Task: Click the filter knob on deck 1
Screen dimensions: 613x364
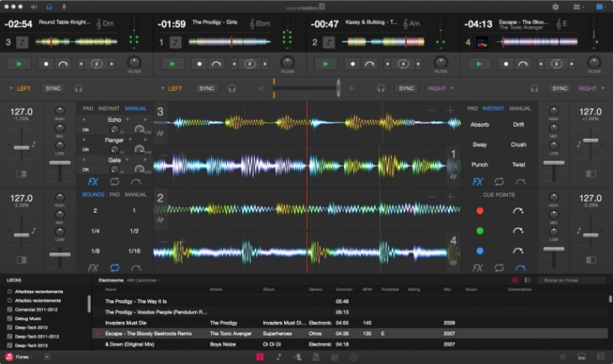Action: [288, 62]
